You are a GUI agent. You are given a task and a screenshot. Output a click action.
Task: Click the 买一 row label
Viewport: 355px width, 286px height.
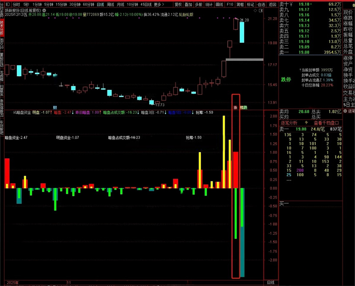pyautogui.click(x=284, y=204)
